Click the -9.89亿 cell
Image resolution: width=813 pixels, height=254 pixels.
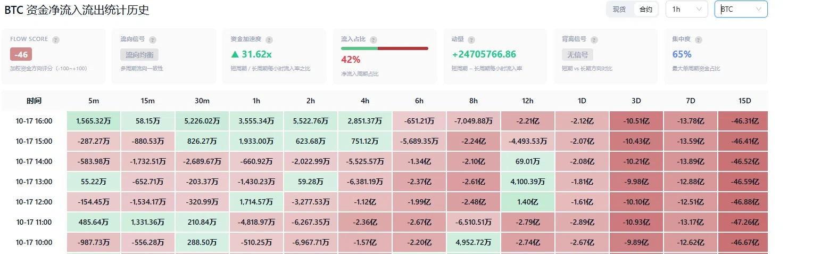click(x=636, y=242)
